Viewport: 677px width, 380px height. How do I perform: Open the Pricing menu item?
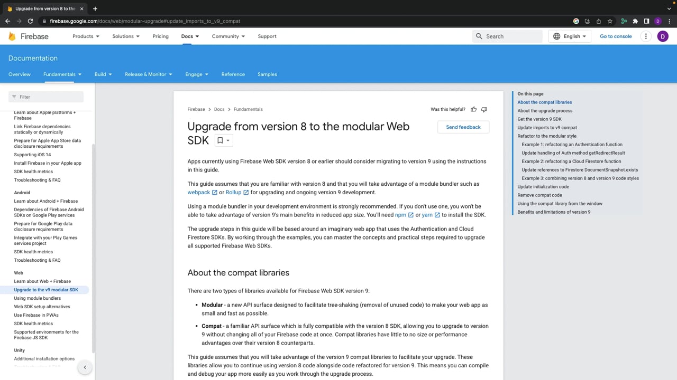(160, 36)
